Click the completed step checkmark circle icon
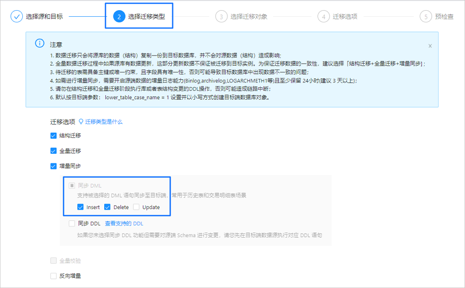This screenshot has width=465, height=288. [x=17, y=16]
